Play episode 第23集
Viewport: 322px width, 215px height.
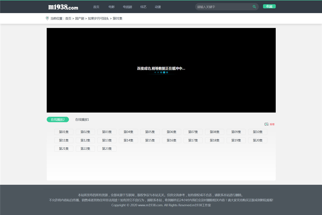tap(107, 149)
